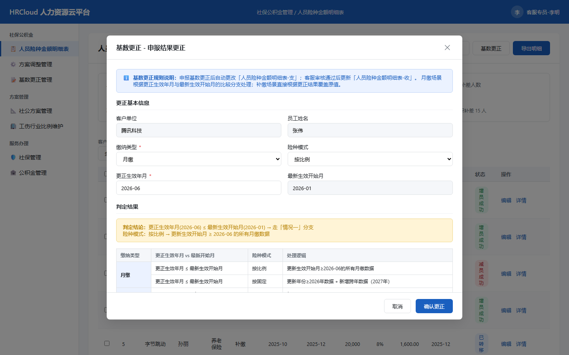This screenshot has width=569, height=355.
Task: Click the 基数更正管理 sidebar icon
Action: 13,80
